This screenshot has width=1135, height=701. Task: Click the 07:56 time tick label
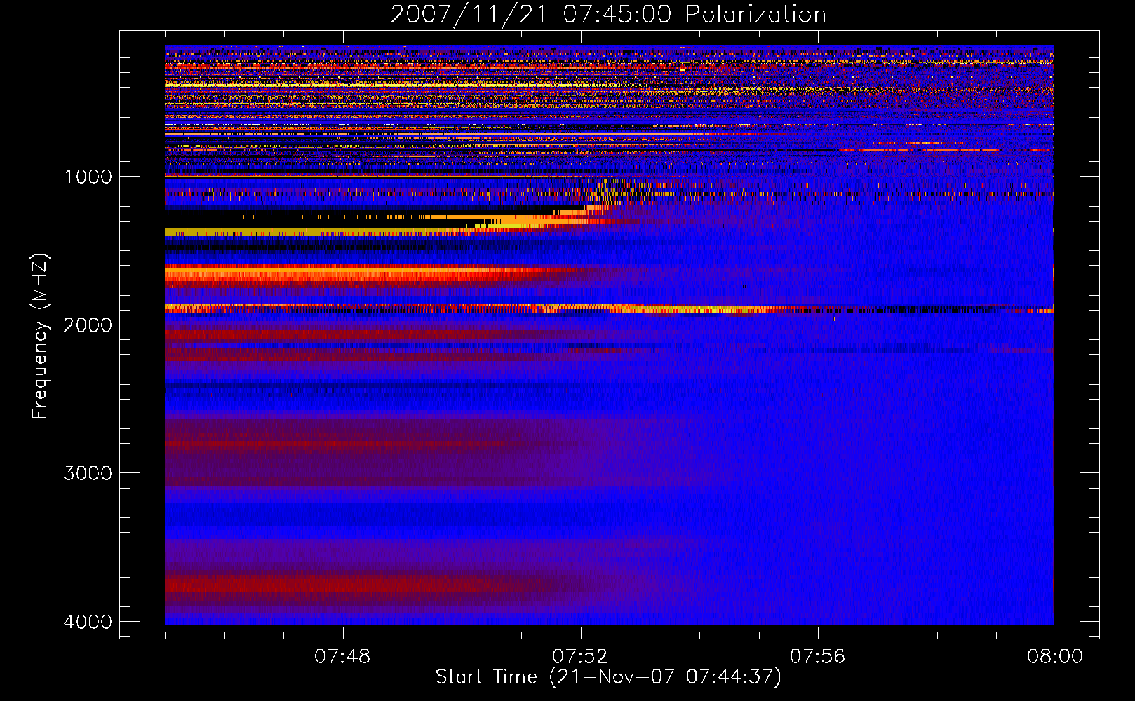818,657
